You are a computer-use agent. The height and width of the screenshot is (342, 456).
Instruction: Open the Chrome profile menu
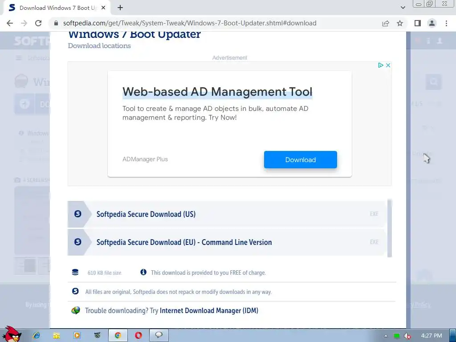point(432,23)
